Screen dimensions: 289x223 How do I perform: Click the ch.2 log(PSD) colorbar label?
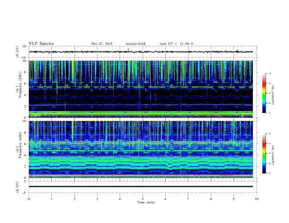pos(273,155)
